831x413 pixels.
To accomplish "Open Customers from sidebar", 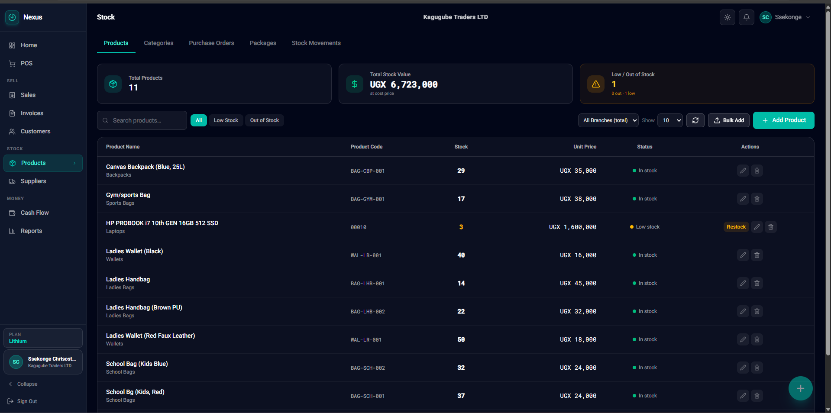I will point(43,131).
